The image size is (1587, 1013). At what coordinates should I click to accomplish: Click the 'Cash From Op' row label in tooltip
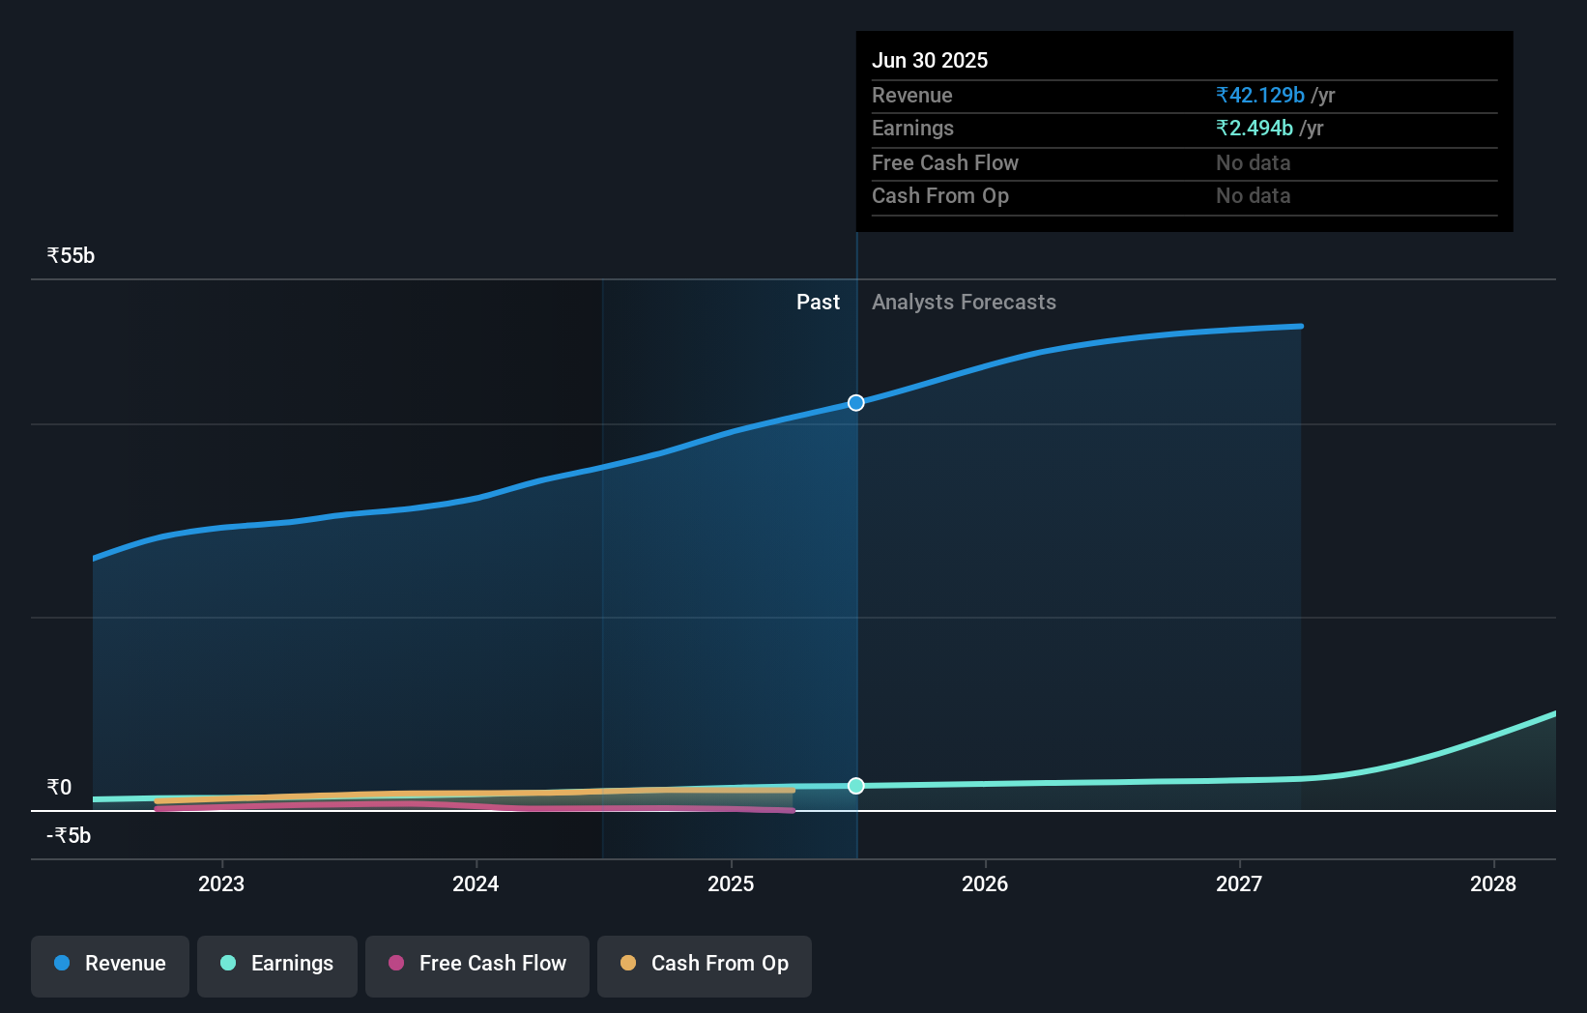tap(940, 195)
